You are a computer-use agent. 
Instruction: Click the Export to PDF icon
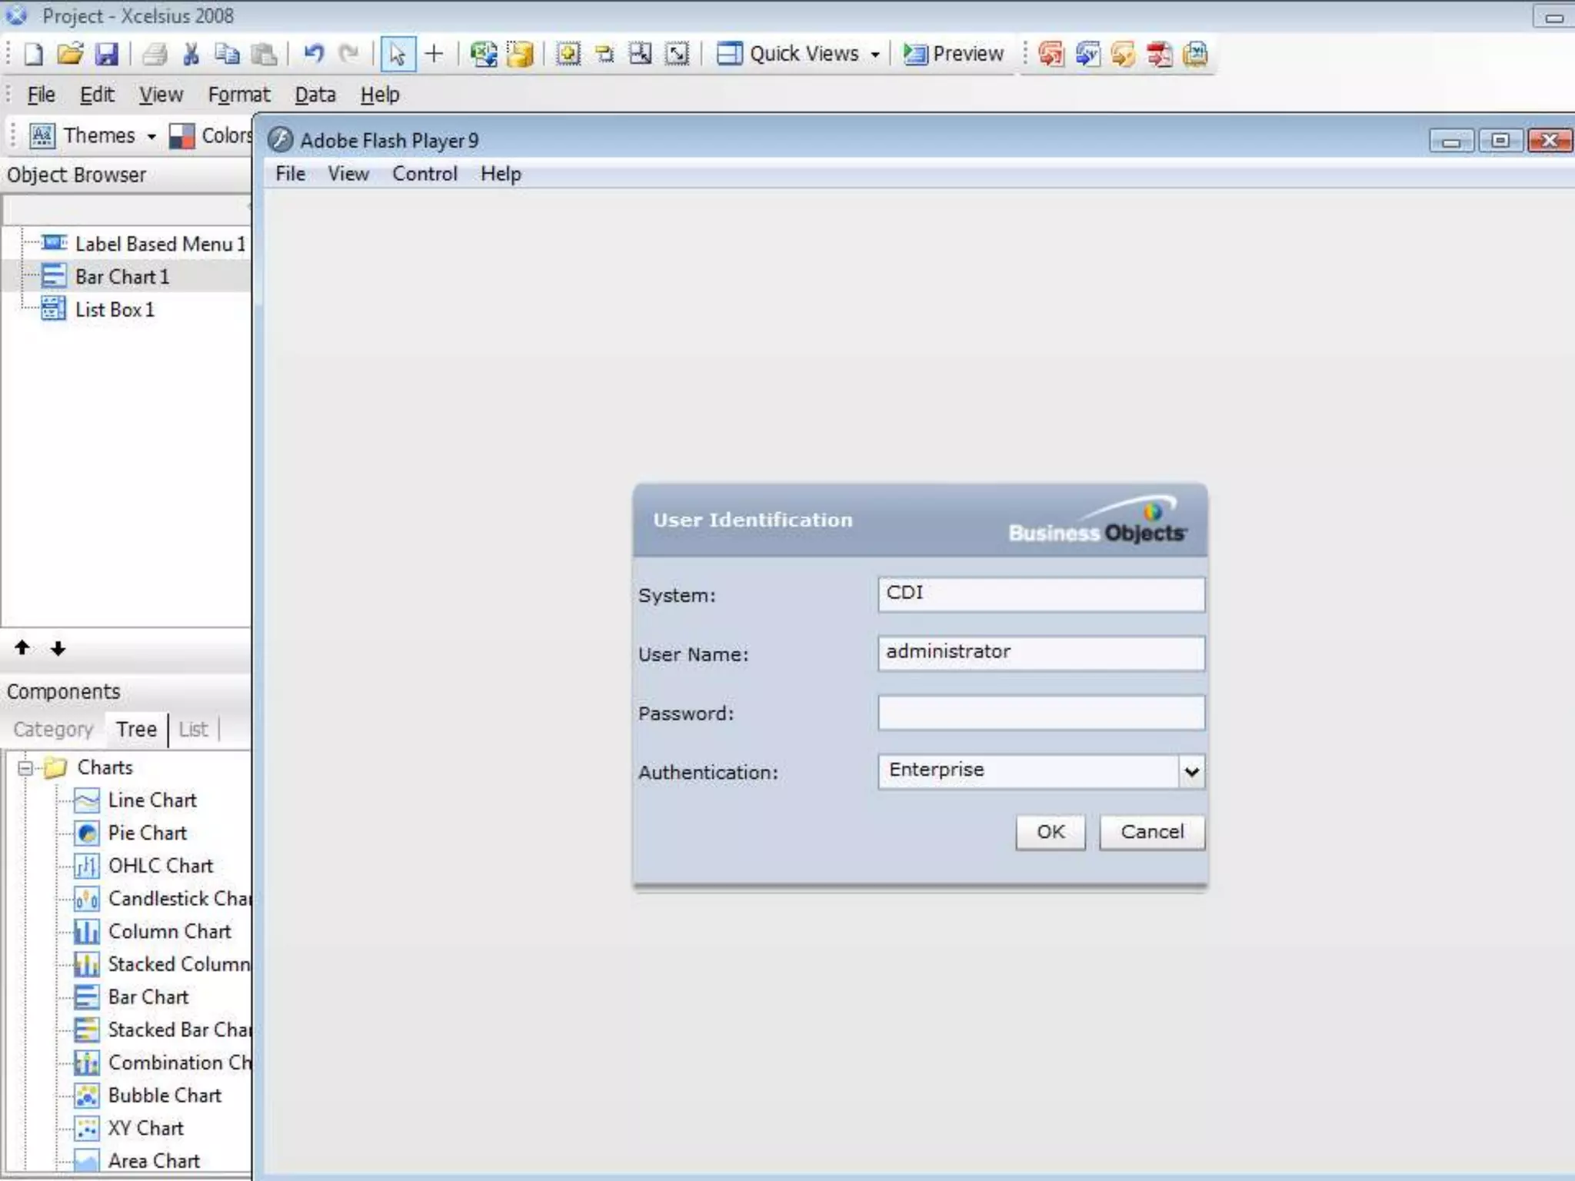point(1159,54)
